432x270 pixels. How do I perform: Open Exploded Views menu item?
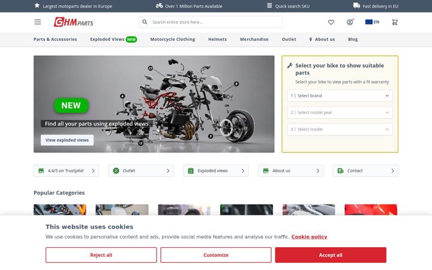tap(107, 40)
